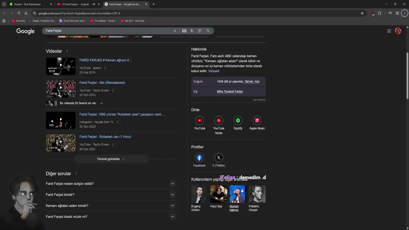Start voice search with microphone icon
This screenshot has width=409, height=230.
point(192,31)
